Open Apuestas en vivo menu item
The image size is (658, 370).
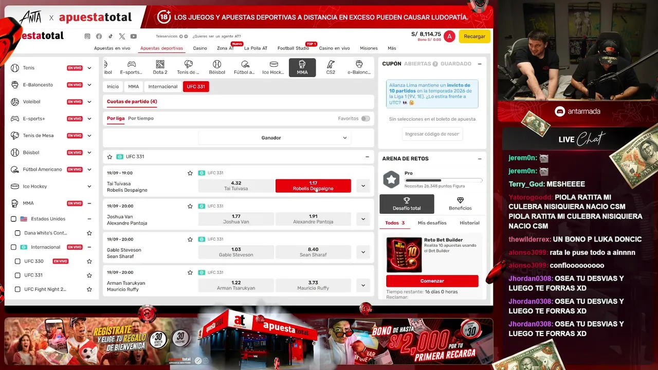(x=112, y=48)
